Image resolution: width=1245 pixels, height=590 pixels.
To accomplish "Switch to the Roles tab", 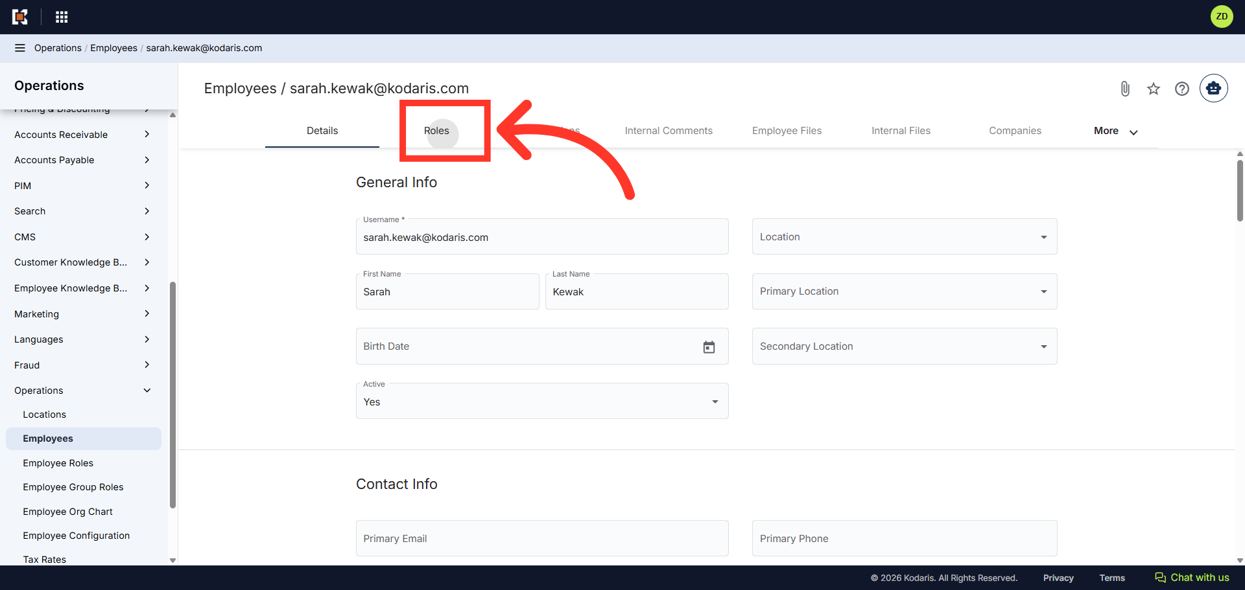I will [436, 131].
